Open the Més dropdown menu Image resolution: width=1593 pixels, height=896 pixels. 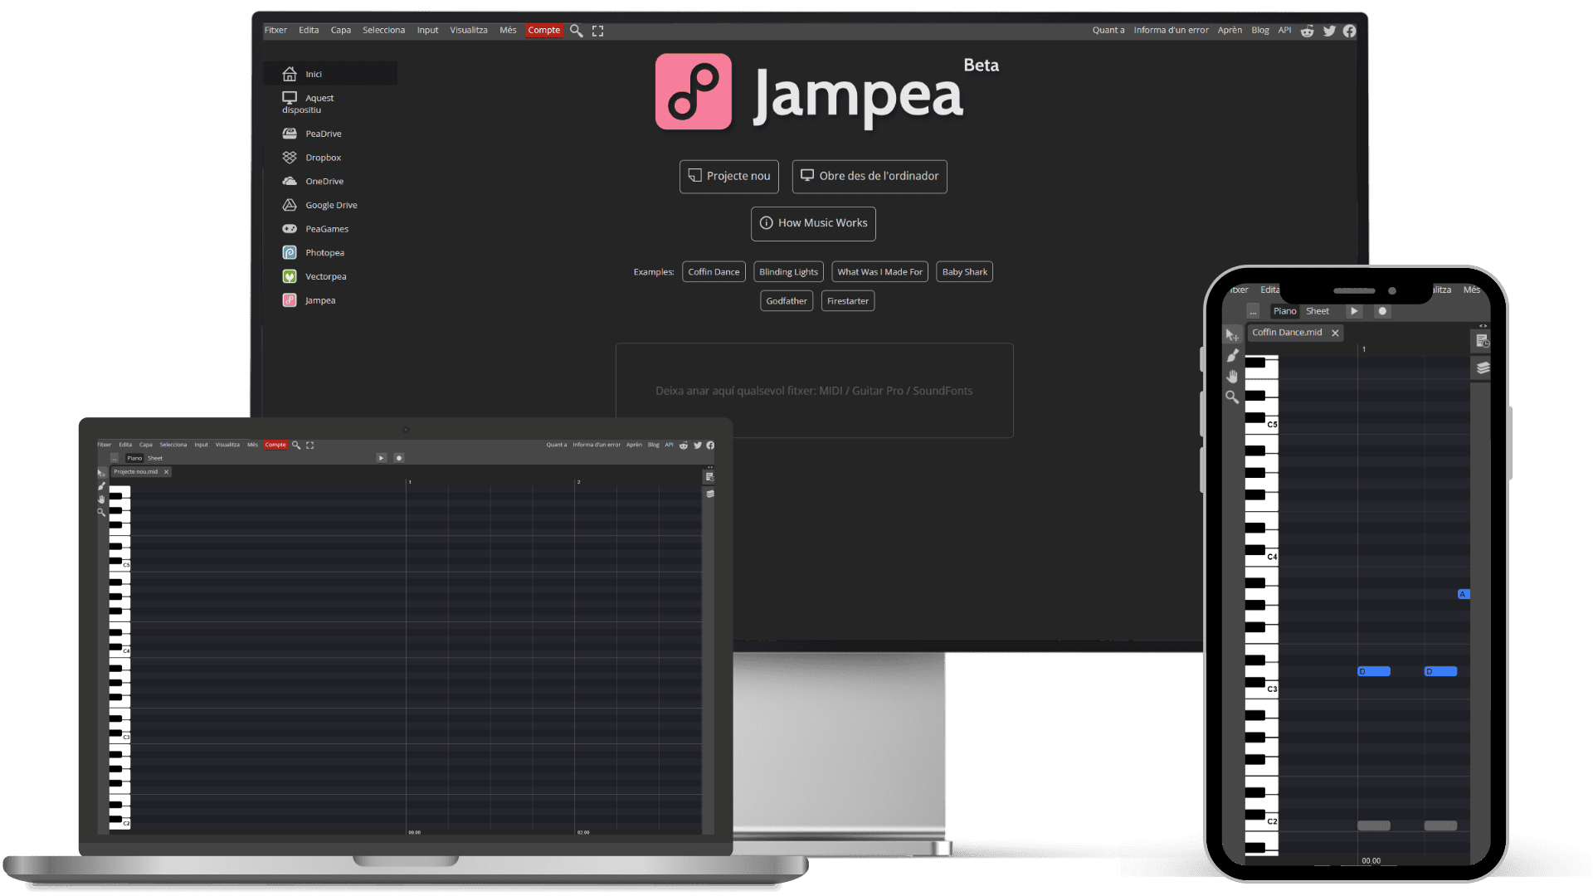[508, 30]
